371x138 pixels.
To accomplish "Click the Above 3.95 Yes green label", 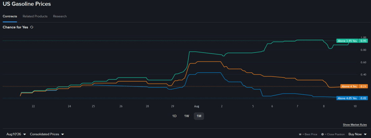I will pos(347,41).
